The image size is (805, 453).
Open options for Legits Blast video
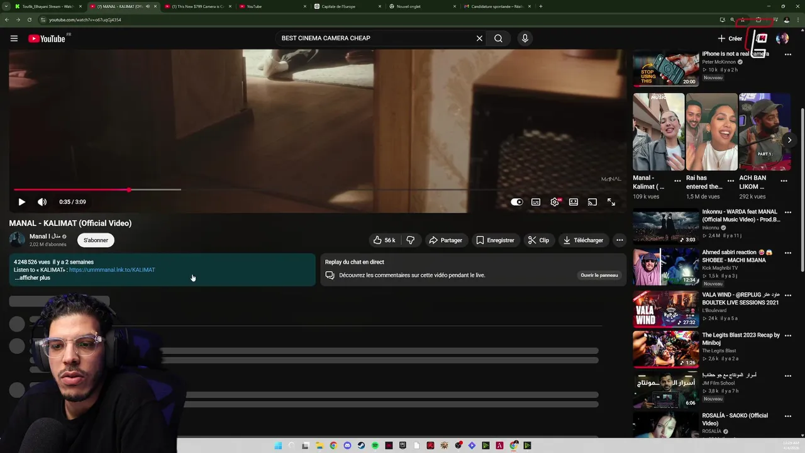coord(787,336)
